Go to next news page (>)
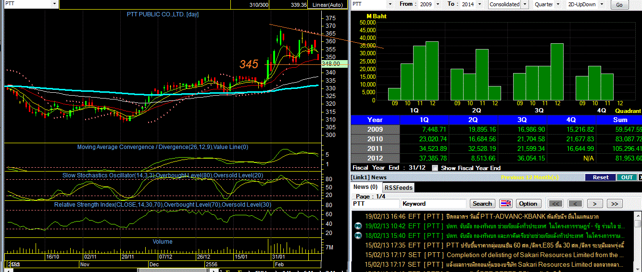Viewport: 642px width, 272px height. tap(595, 204)
